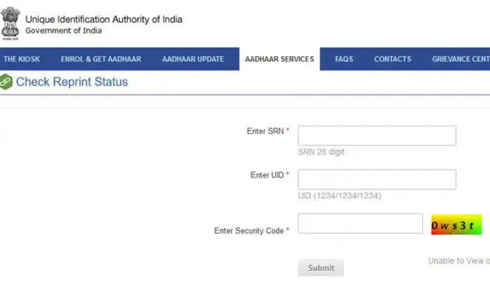
Task: Click the Unique Identification Authority of India title
Action: (x=104, y=20)
